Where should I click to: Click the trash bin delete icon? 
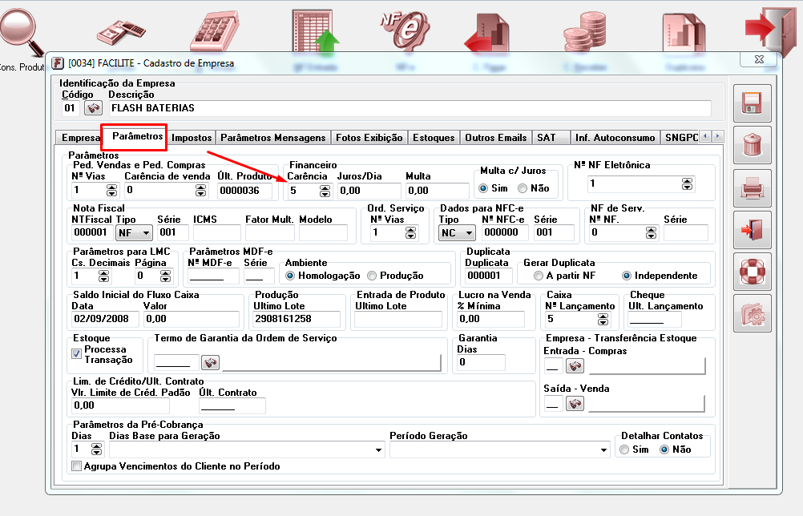point(752,145)
